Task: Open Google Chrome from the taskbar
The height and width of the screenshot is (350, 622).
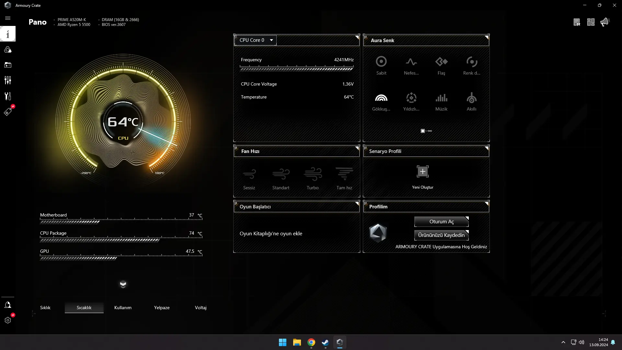Action: coord(311,342)
